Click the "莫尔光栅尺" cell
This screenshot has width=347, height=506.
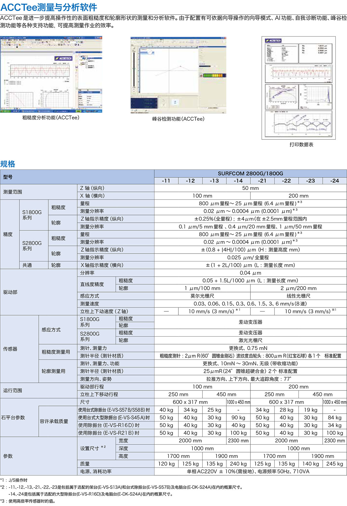(x=202, y=296)
